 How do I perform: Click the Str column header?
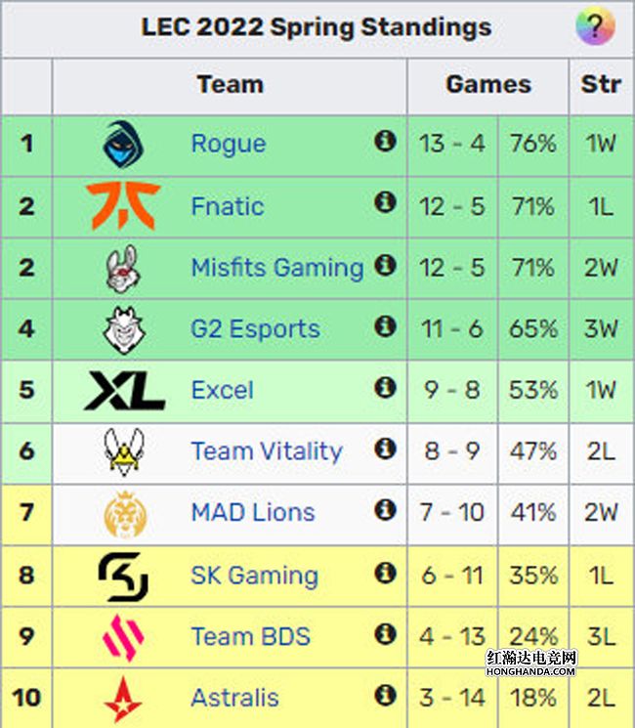click(x=600, y=85)
